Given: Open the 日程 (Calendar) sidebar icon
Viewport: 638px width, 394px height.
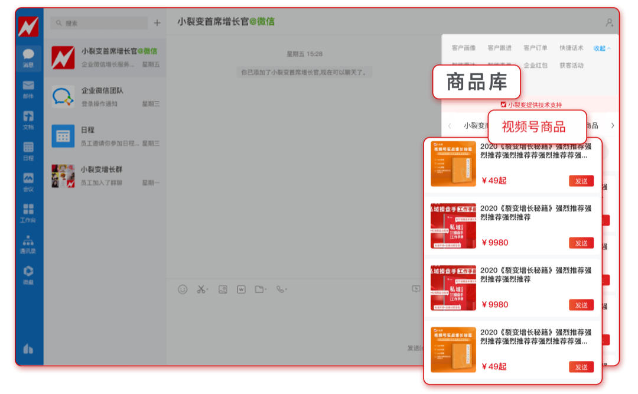Looking at the screenshot, I should (x=28, y=149).
